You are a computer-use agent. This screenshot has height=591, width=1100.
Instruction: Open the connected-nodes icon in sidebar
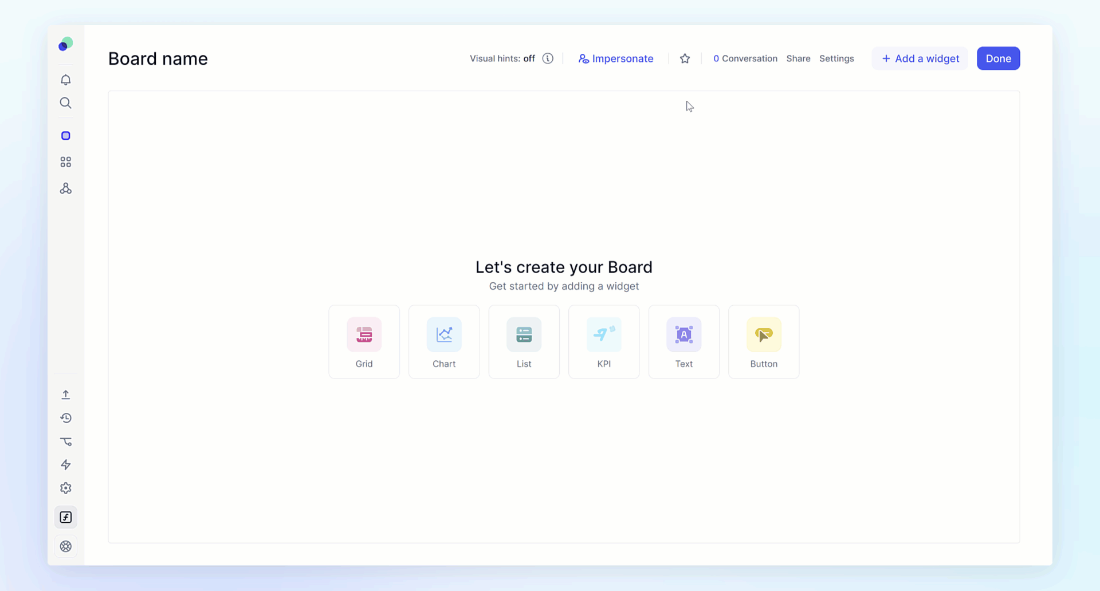(x=66, y=188)
